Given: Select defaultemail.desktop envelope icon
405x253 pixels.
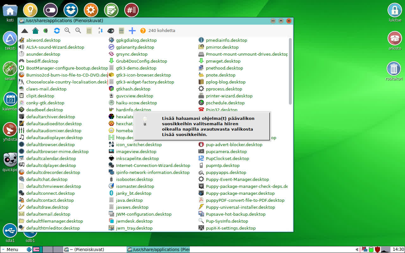Looking at the screenshot, I should 22,214.
